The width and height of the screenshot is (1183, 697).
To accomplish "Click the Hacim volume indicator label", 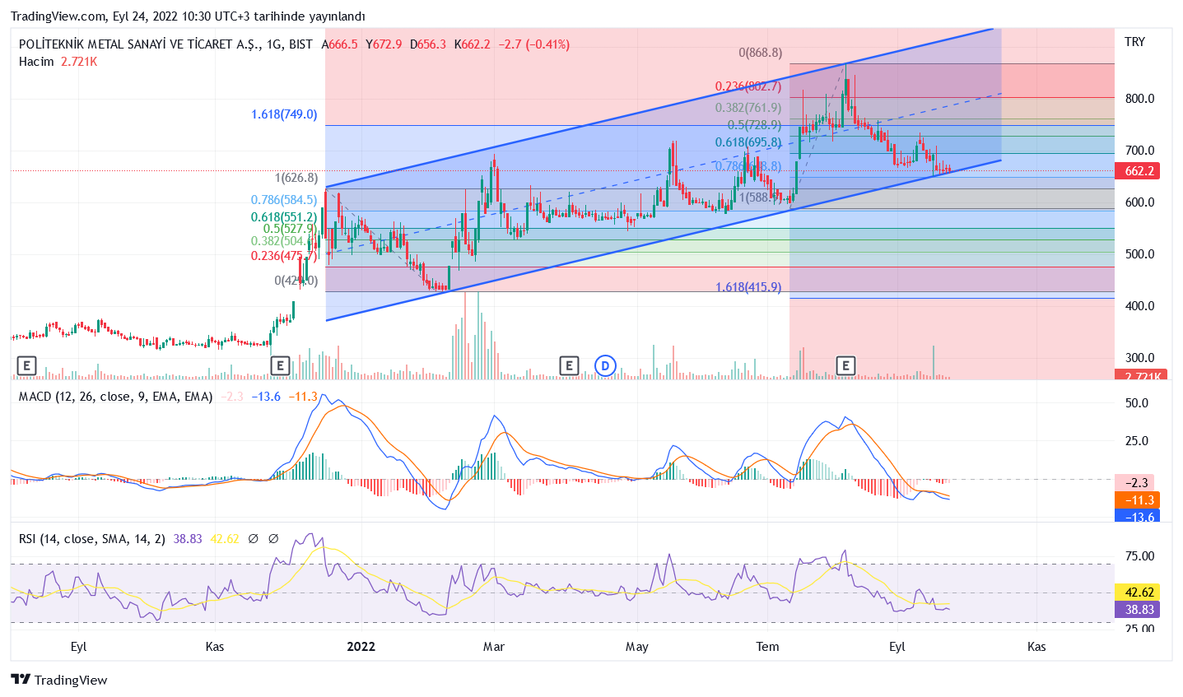I will [36, 62].
